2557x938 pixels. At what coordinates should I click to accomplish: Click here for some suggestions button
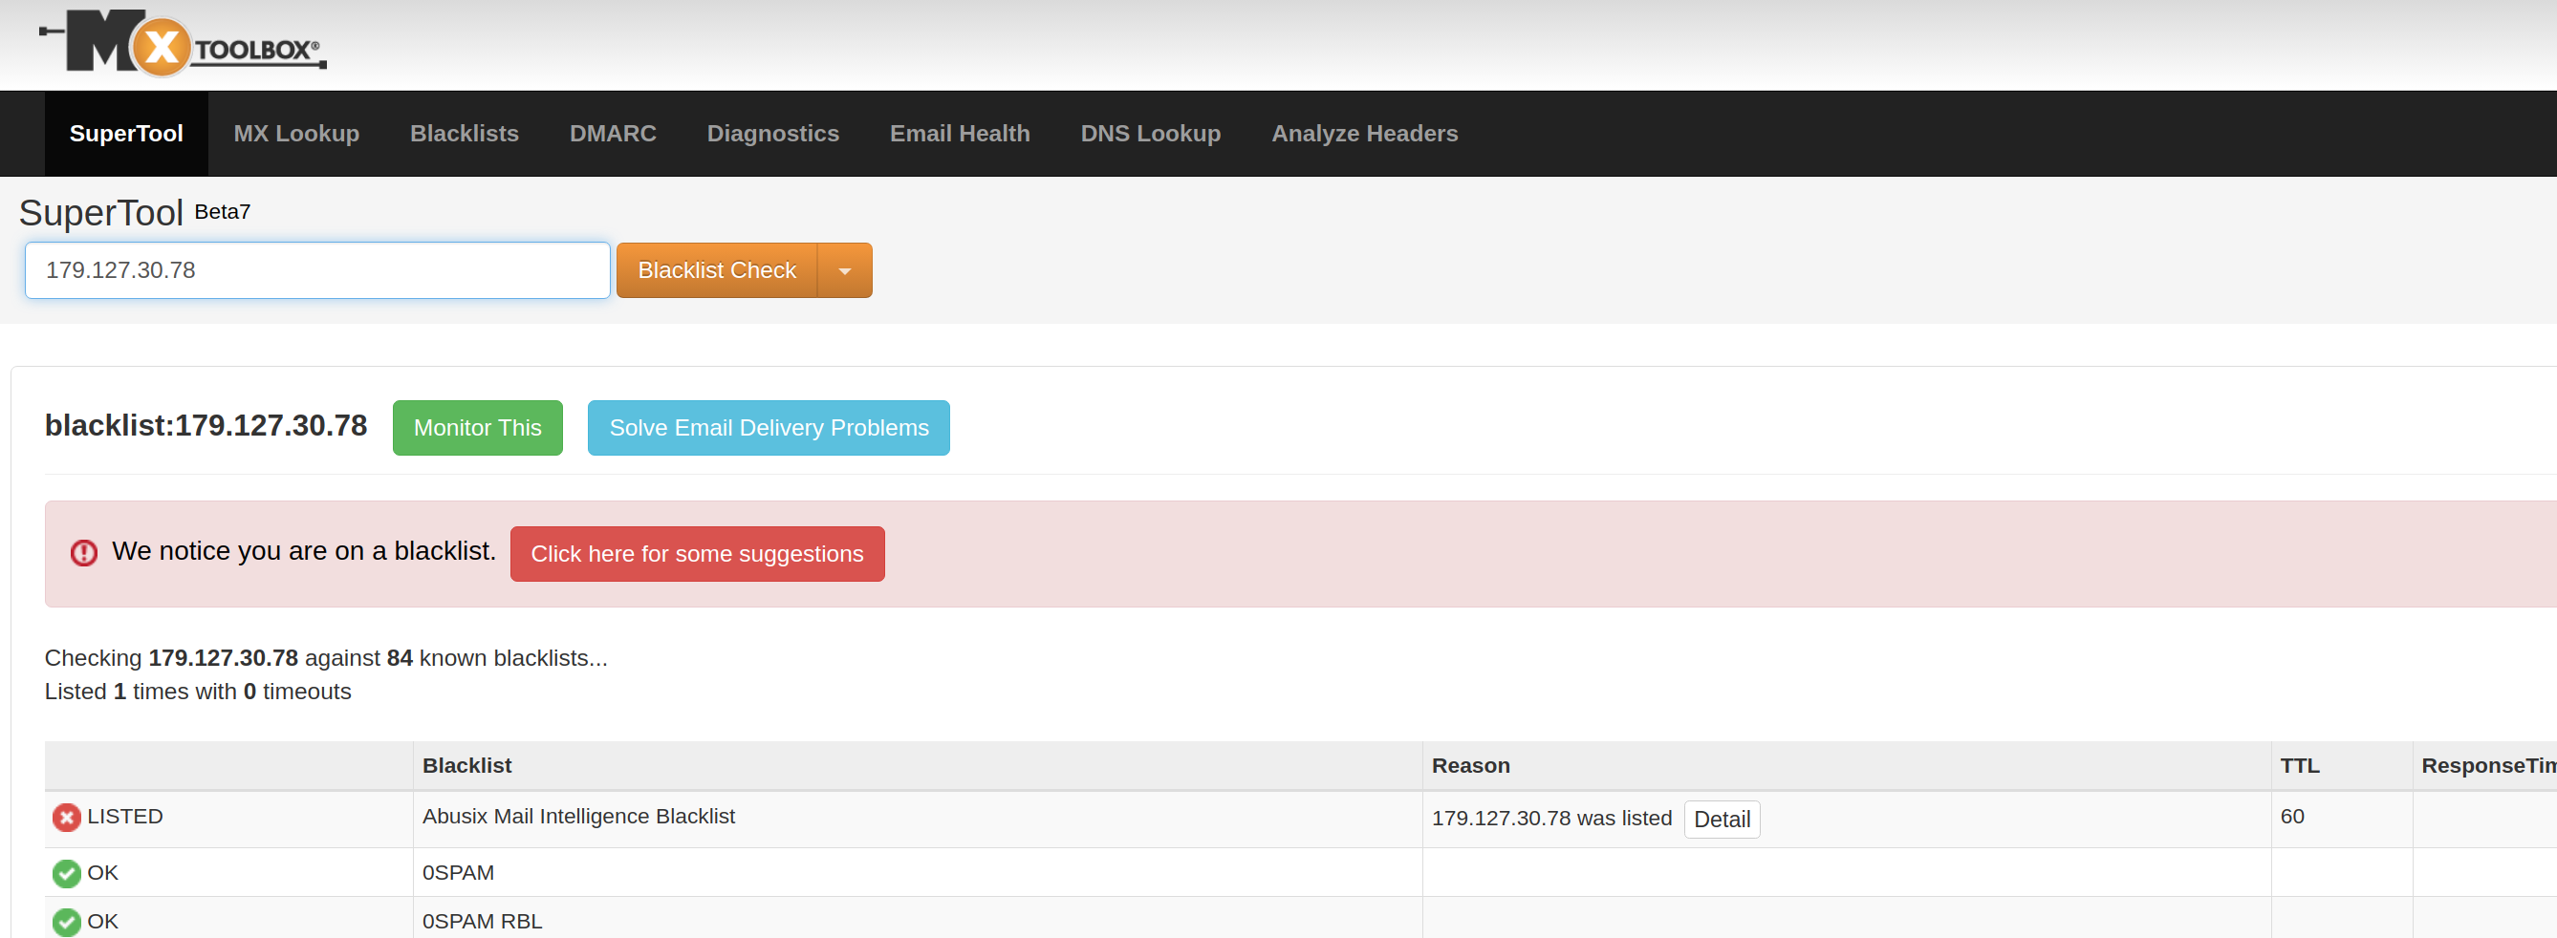[698, 554]
